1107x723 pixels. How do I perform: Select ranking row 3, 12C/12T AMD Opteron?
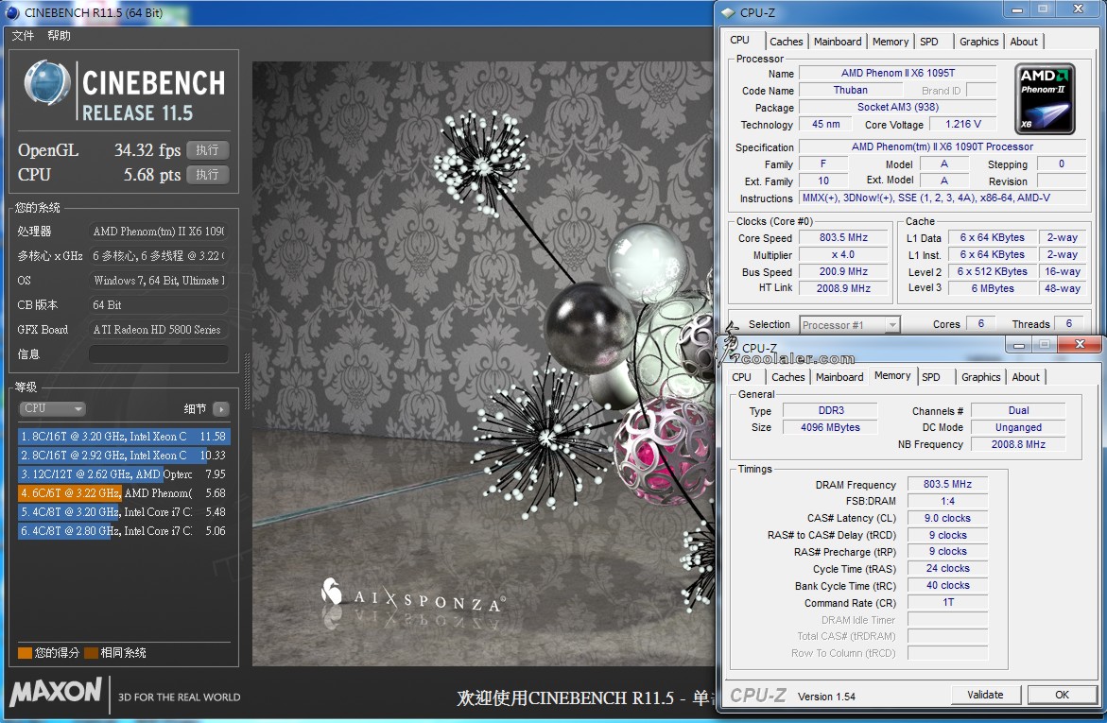coord(124,474)
